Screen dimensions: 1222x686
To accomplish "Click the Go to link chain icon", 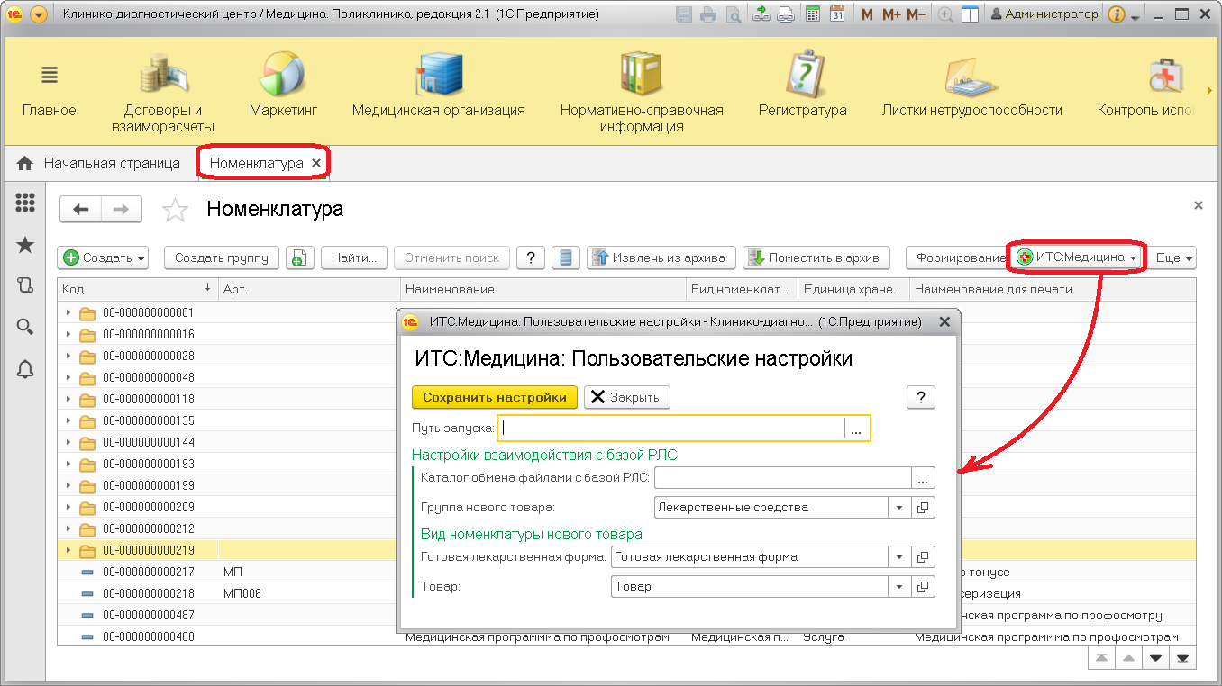I will 786,14.
